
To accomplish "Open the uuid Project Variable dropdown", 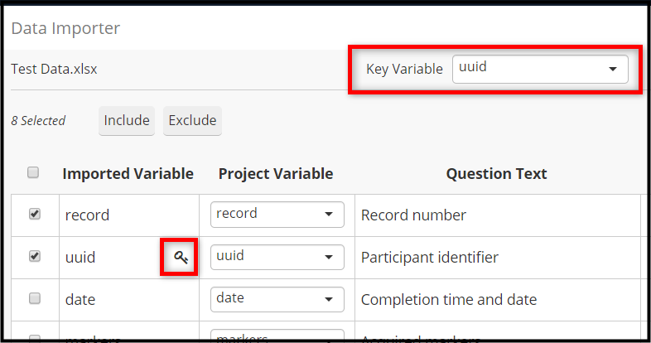I will pyautogui.click(x=277, y=257).
